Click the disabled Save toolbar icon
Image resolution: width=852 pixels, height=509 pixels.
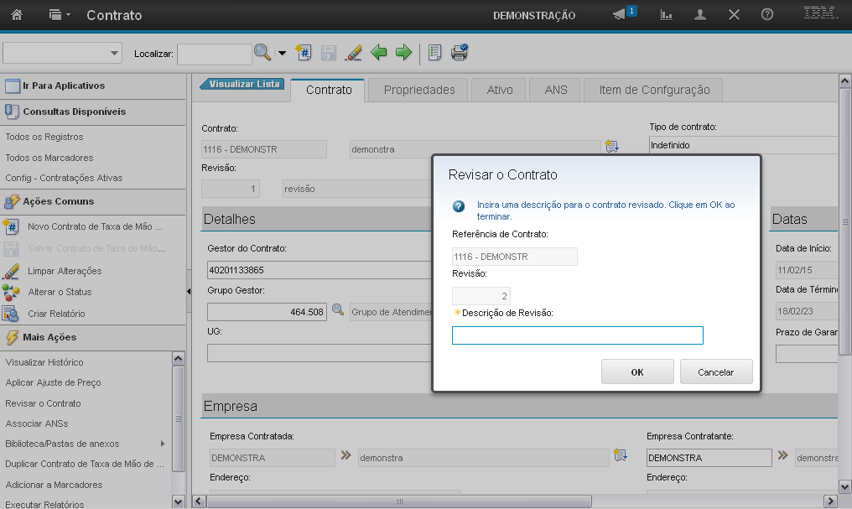(328, 53)
